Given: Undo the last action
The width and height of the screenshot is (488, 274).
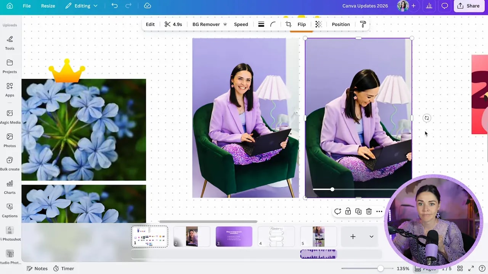Looking at the screenshot, I should 114,6.
